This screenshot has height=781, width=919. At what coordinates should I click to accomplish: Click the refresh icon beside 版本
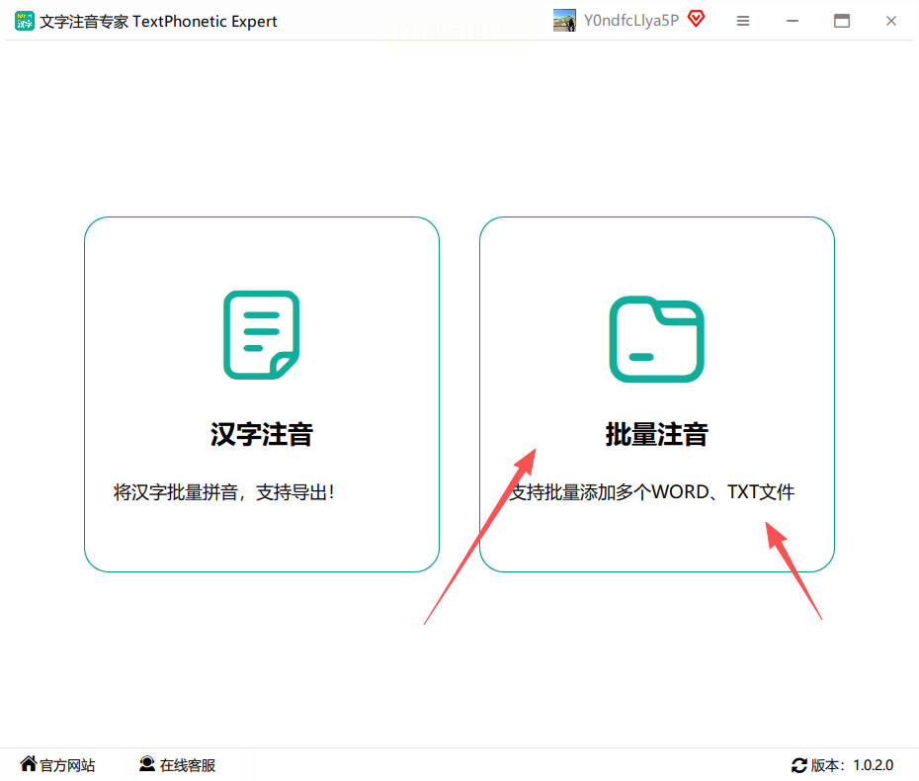point(798,765)
